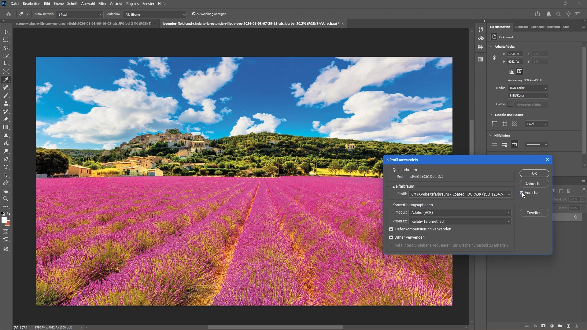
Task: Select the Gradient tool
Action: click(6, 127)
